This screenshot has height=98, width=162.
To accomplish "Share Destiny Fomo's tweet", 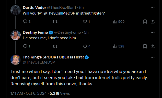I will [153, 46].
